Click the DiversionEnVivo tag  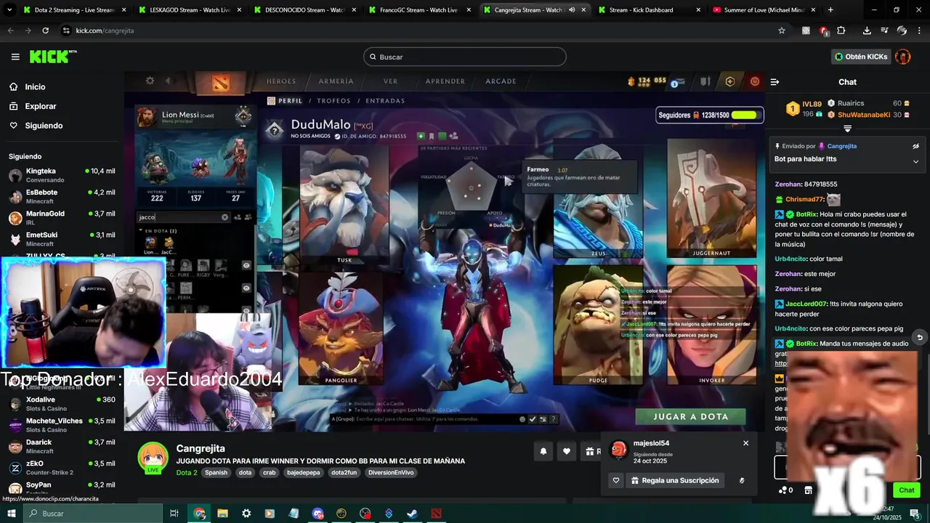(x=391, y=473)
